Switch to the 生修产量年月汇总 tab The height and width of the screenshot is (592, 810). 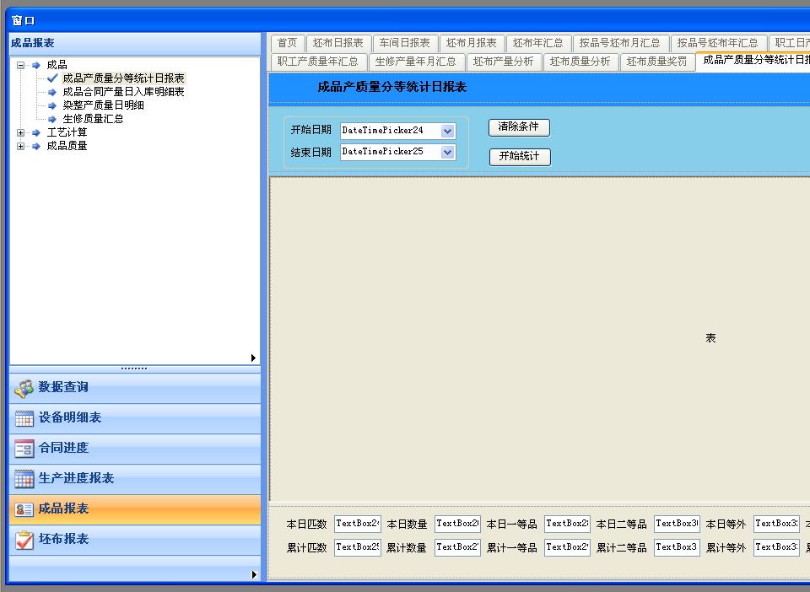416,62
